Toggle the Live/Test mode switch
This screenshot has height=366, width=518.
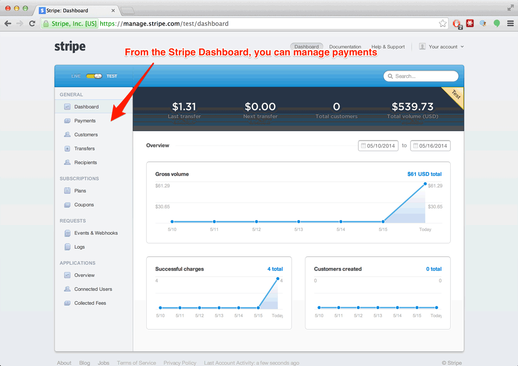[94, 76]
